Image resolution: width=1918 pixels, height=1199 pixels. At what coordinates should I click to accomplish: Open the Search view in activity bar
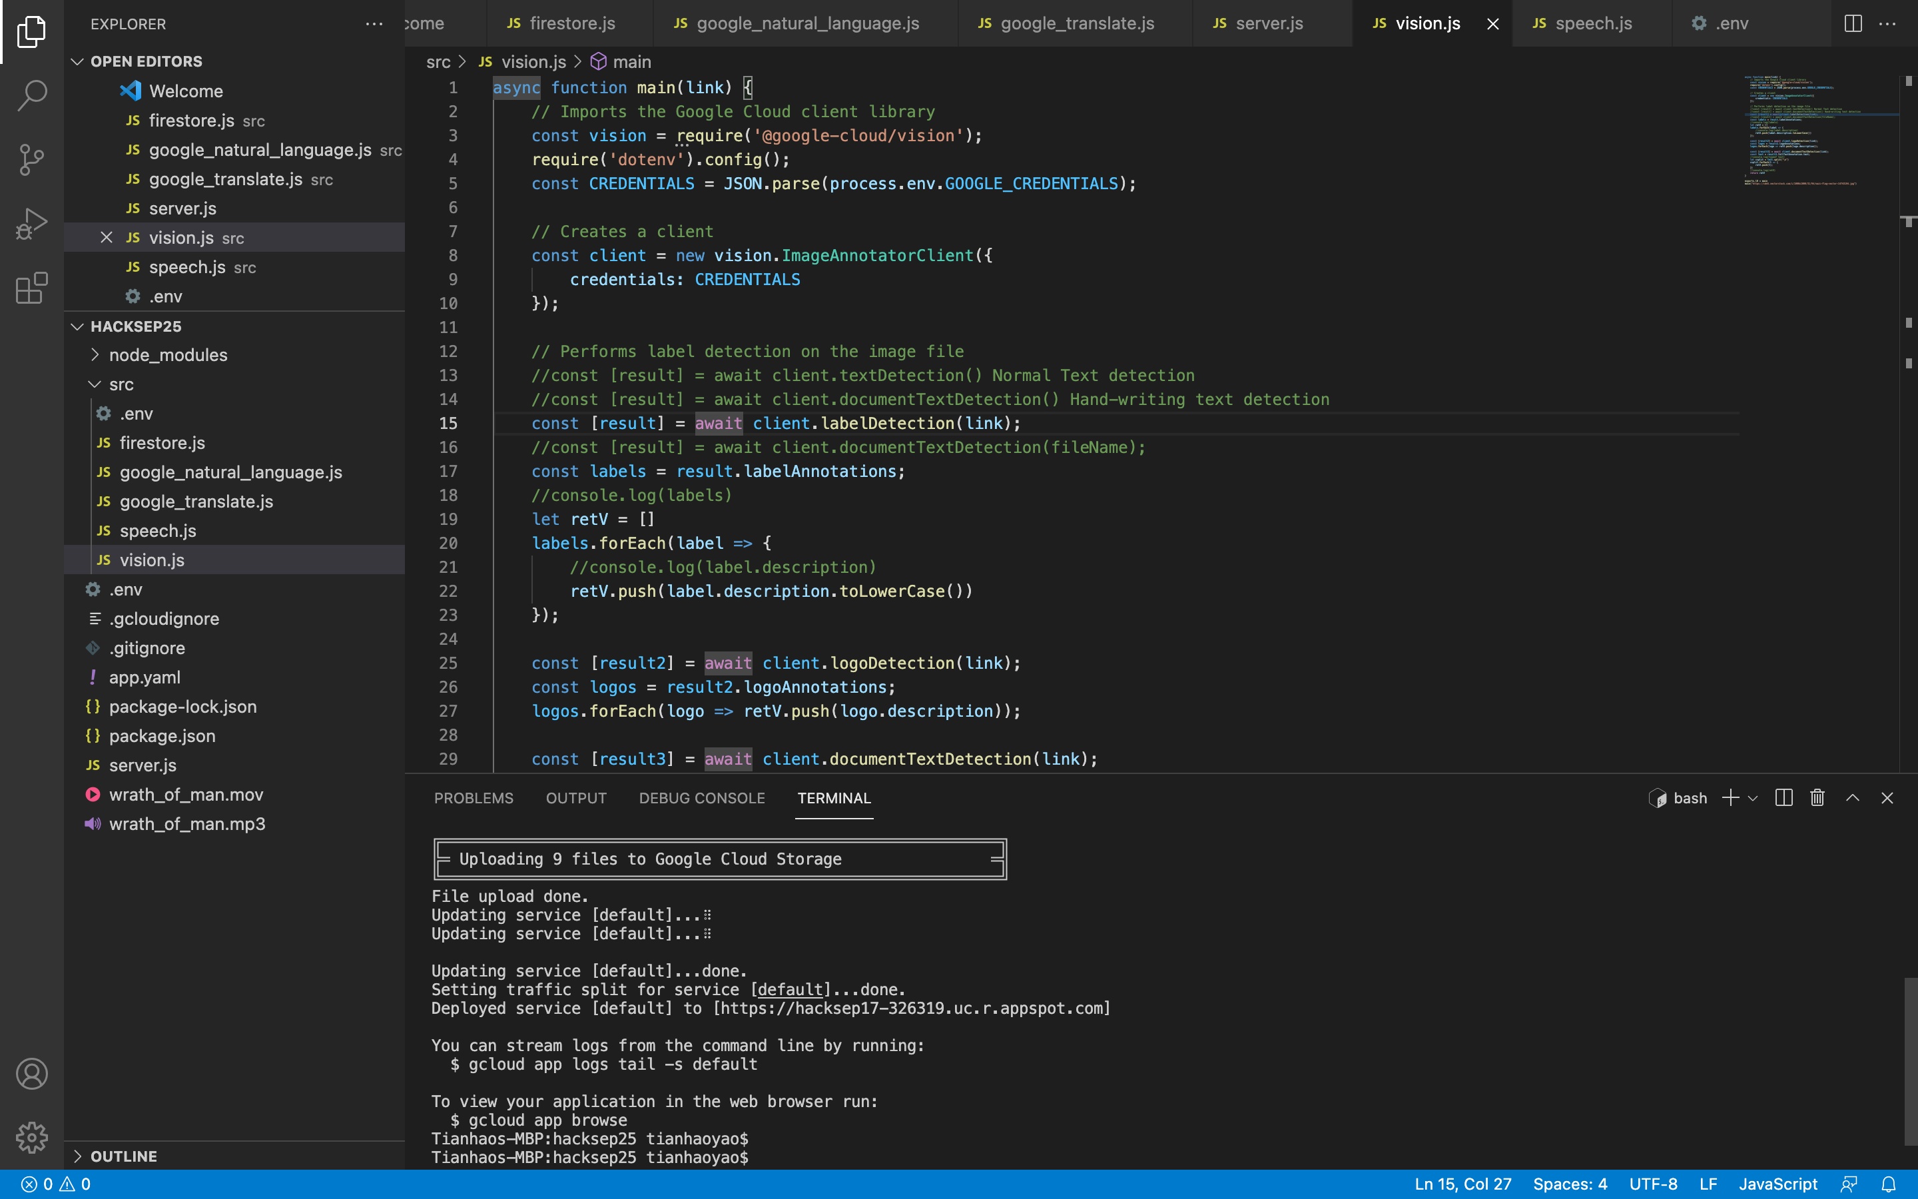tap(32, 95)
